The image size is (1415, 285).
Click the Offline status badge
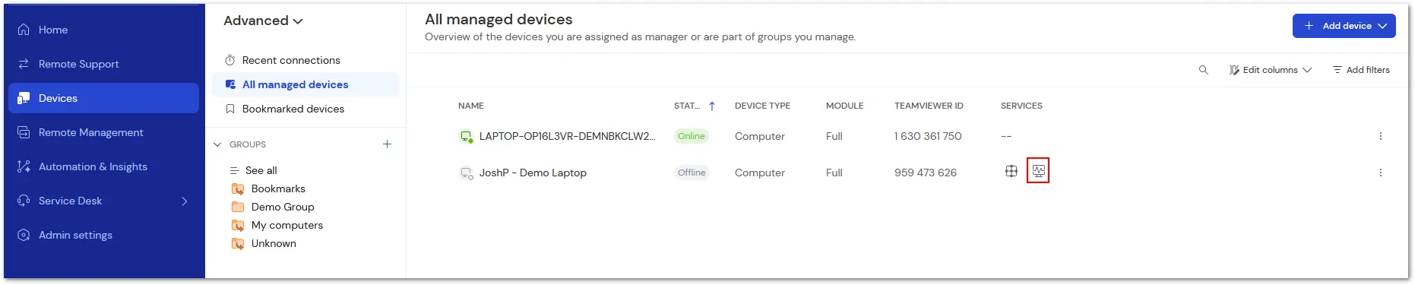692,173
